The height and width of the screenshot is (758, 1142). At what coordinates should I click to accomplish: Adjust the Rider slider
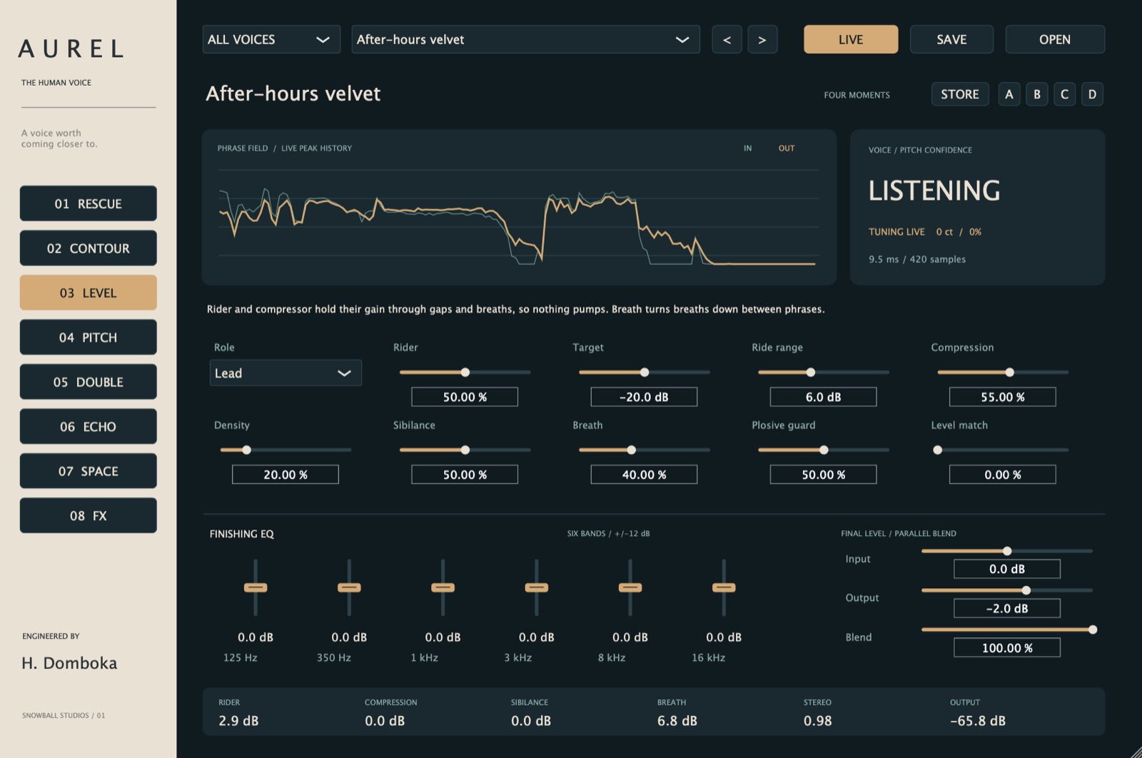click(x=465, y=372)
